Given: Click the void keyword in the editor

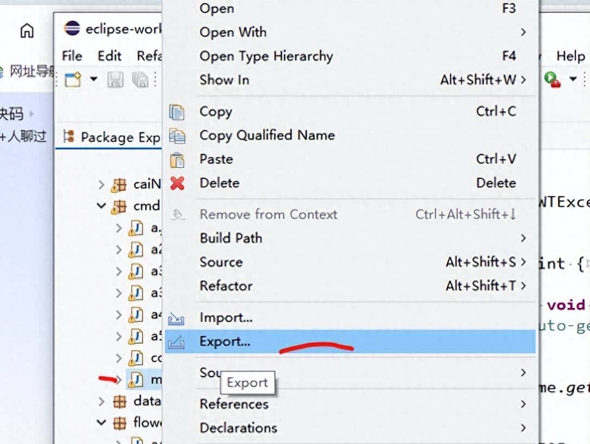Looking at the screenshot, I should tap(566, 305).
